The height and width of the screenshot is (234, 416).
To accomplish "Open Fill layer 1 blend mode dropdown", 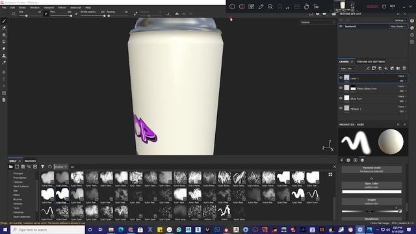I will [402, 107].
